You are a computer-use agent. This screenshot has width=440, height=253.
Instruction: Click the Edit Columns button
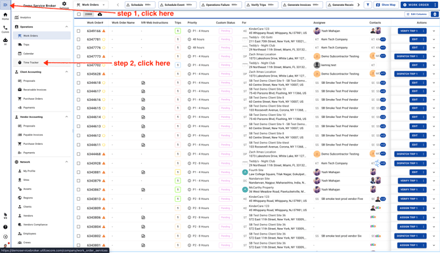coord(417,14)
